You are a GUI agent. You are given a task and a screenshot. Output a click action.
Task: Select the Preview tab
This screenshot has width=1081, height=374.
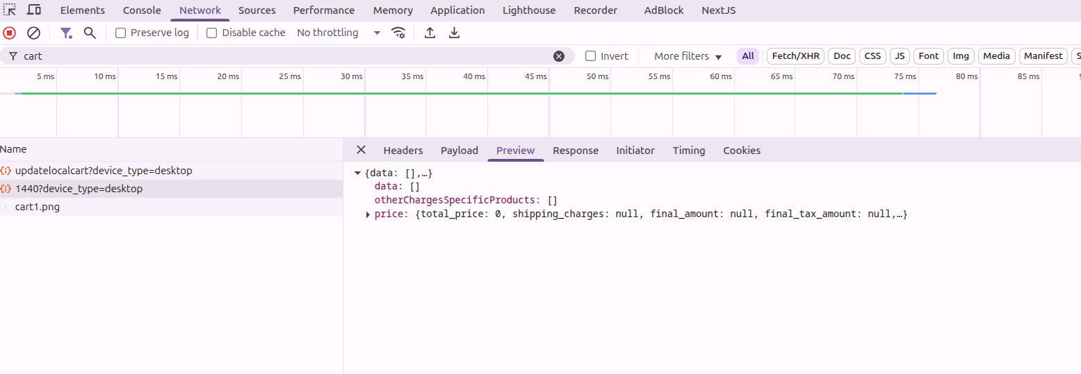(516, 151)
